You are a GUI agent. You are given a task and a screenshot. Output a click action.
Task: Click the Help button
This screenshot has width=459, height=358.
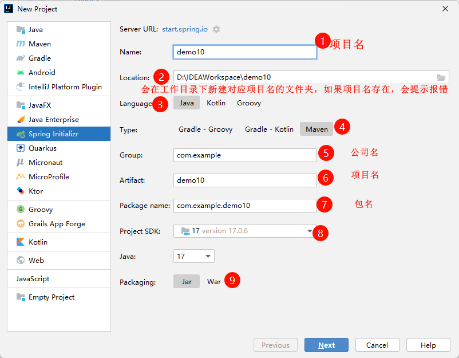coord(428,345)
